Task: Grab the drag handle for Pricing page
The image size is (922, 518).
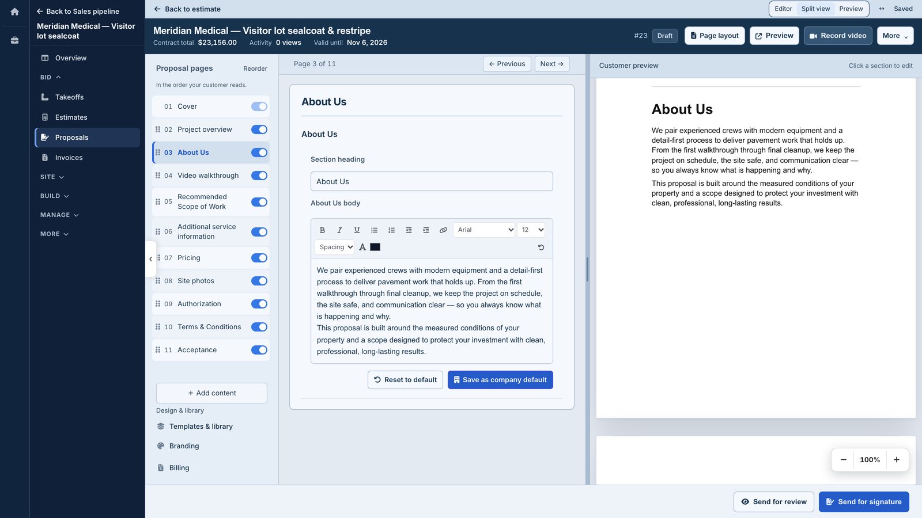Action: (158, 258)
